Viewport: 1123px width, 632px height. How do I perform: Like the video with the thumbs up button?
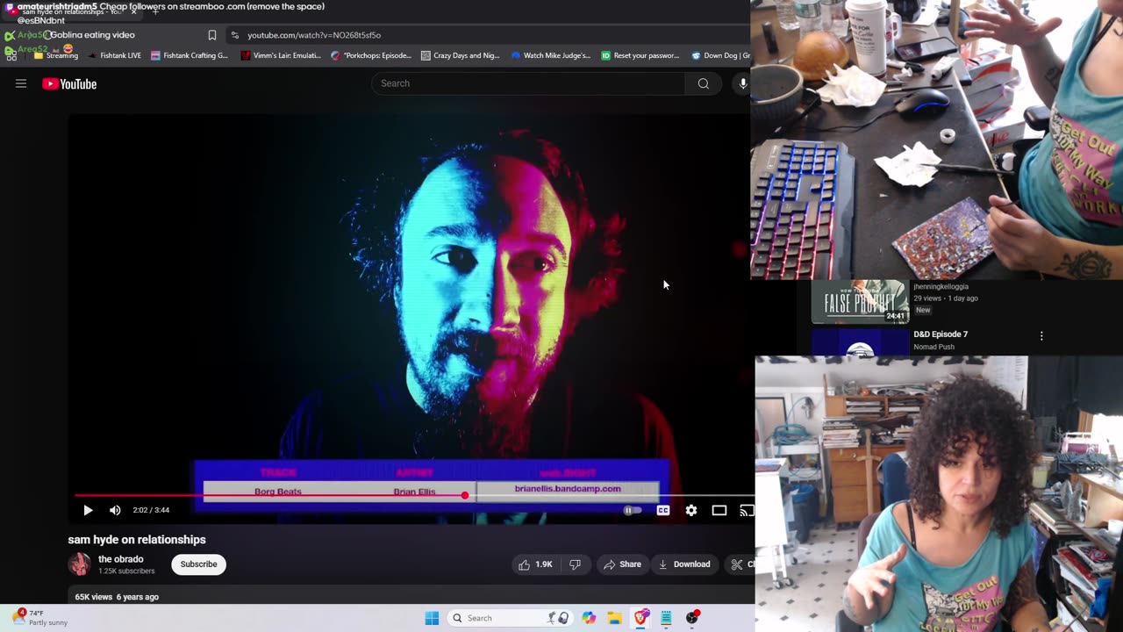pyautogui.click(x=535, y=564)
